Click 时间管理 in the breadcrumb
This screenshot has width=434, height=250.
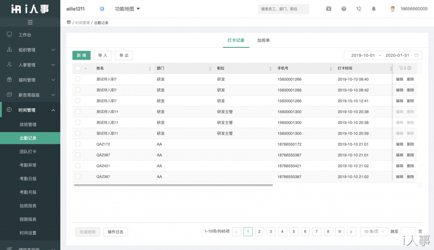click(x=83, y=23)
